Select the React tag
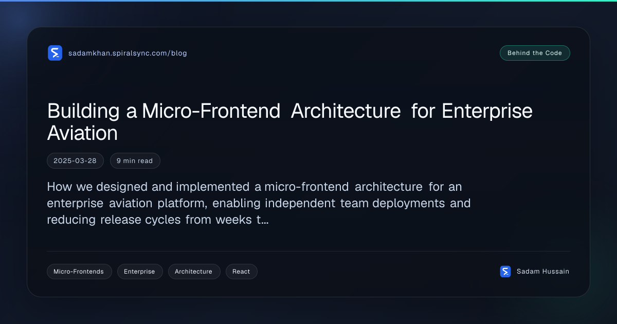Screen dimensions: 617x324 (x=241, y=272)
